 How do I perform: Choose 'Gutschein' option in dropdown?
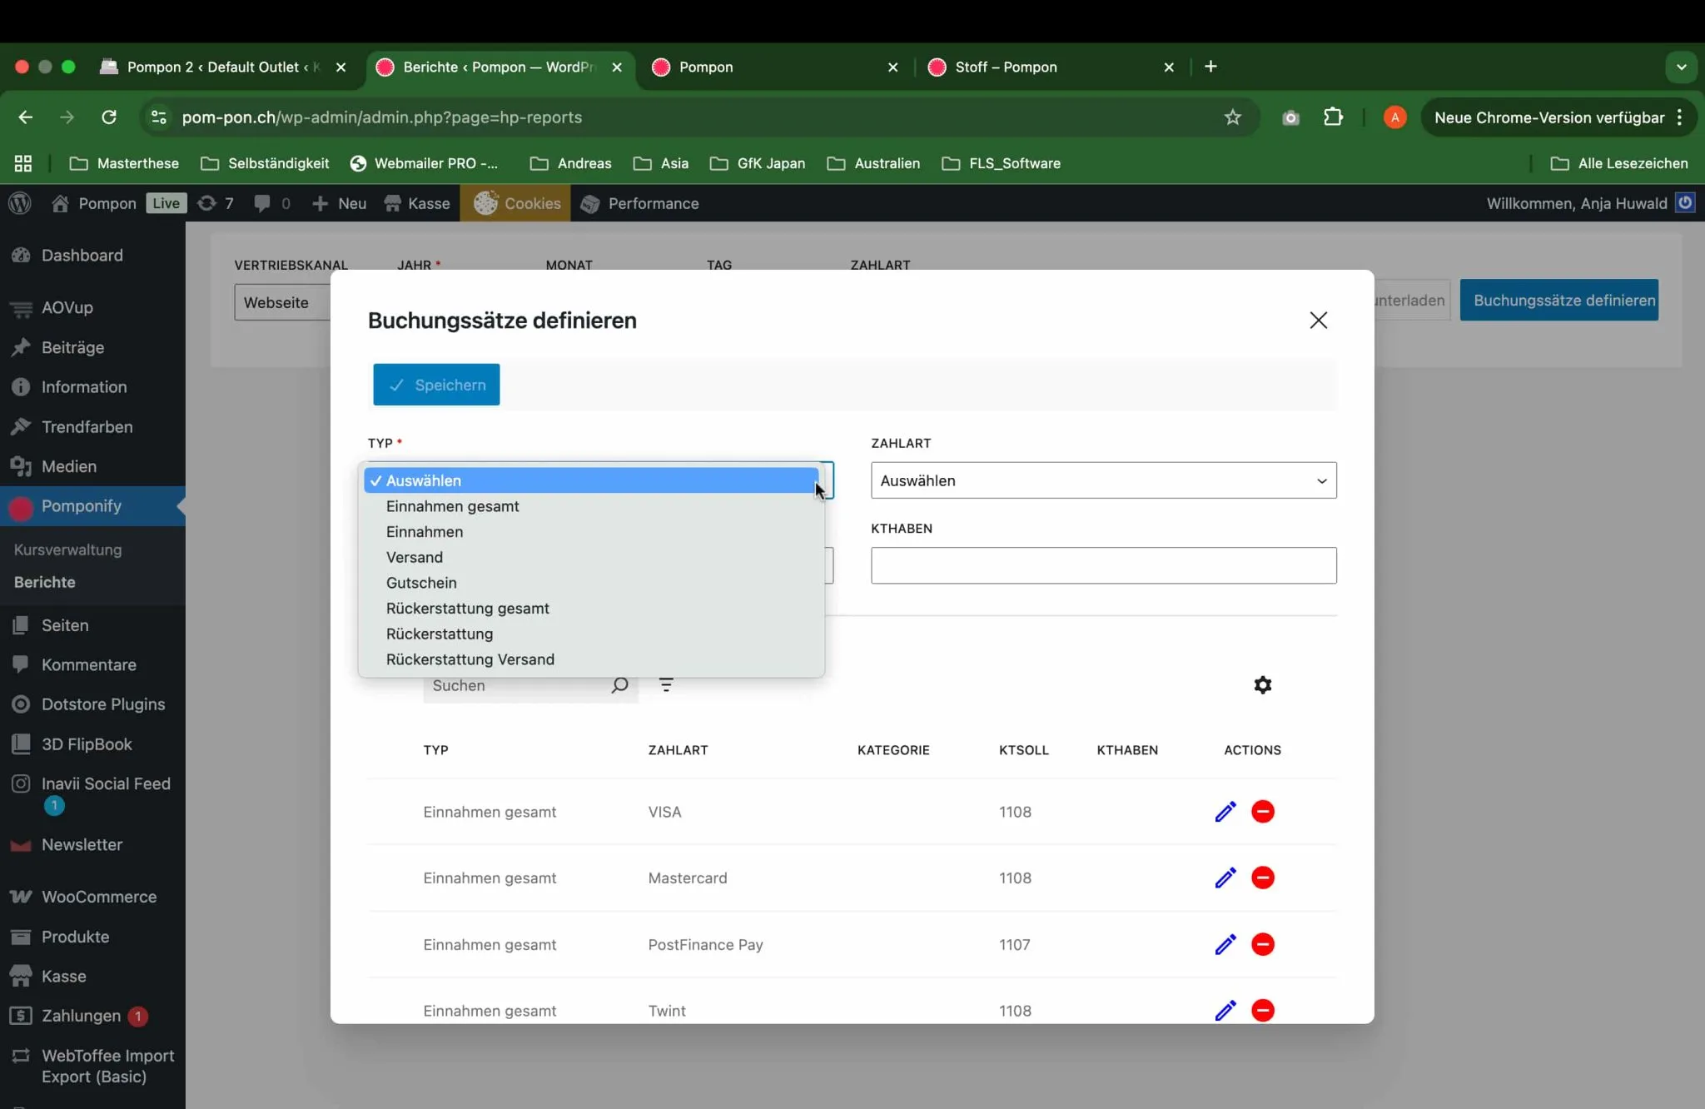tap(421, 583)
